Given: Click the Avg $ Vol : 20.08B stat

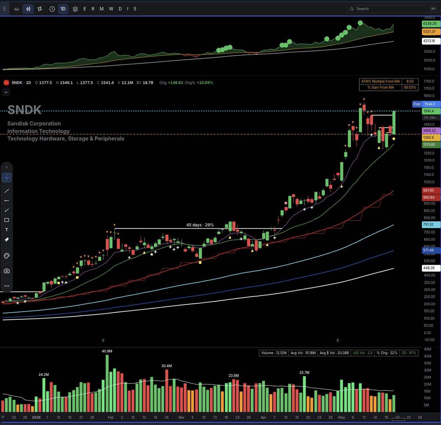Looking at the screenshot, I should [334, 353].
